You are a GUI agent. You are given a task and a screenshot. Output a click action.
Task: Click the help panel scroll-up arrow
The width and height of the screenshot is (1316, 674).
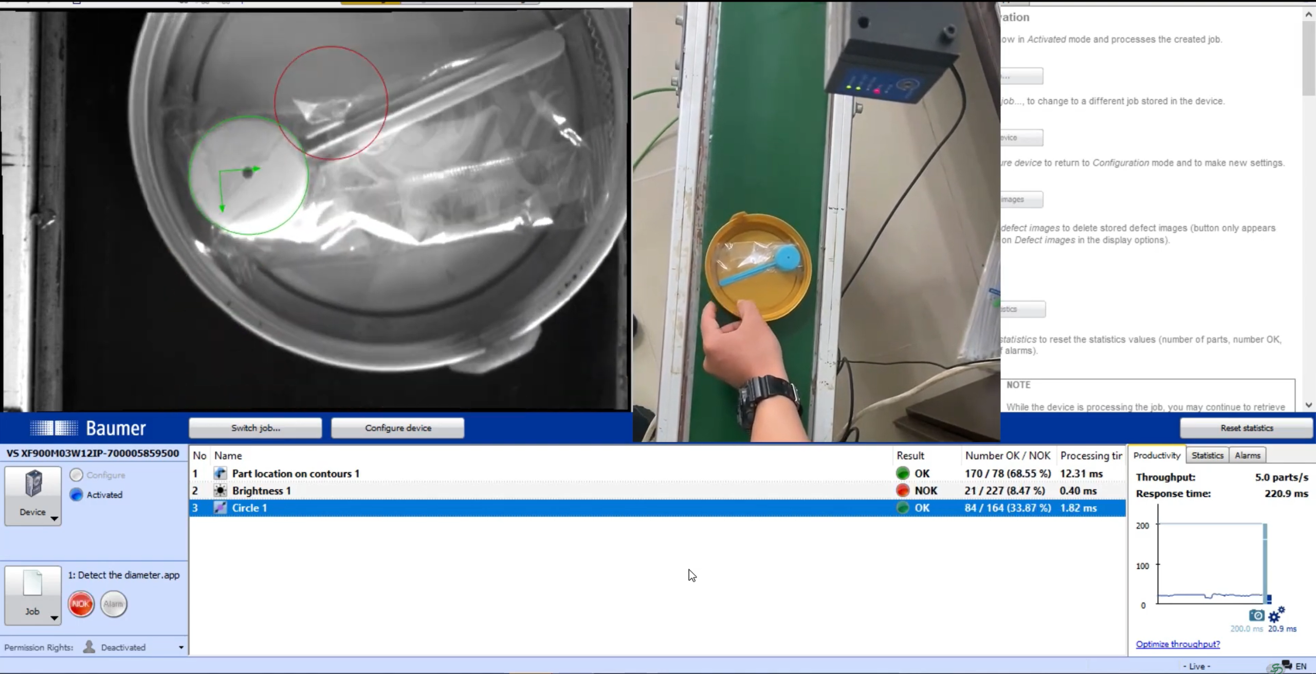click(x=1309, y=15)
